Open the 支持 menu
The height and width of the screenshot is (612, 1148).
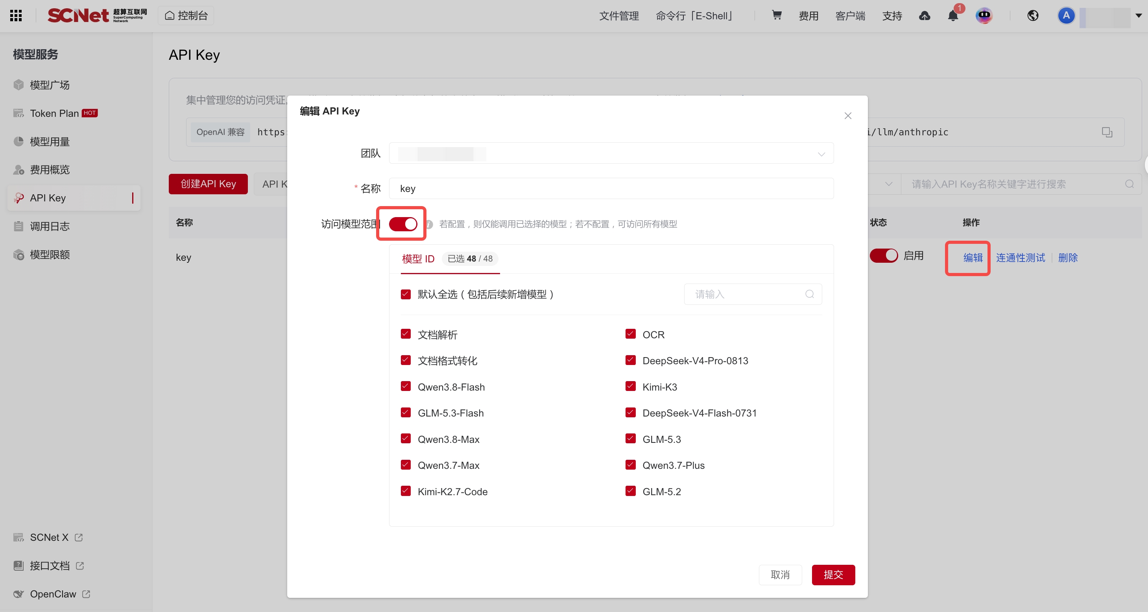coord(892,16)
